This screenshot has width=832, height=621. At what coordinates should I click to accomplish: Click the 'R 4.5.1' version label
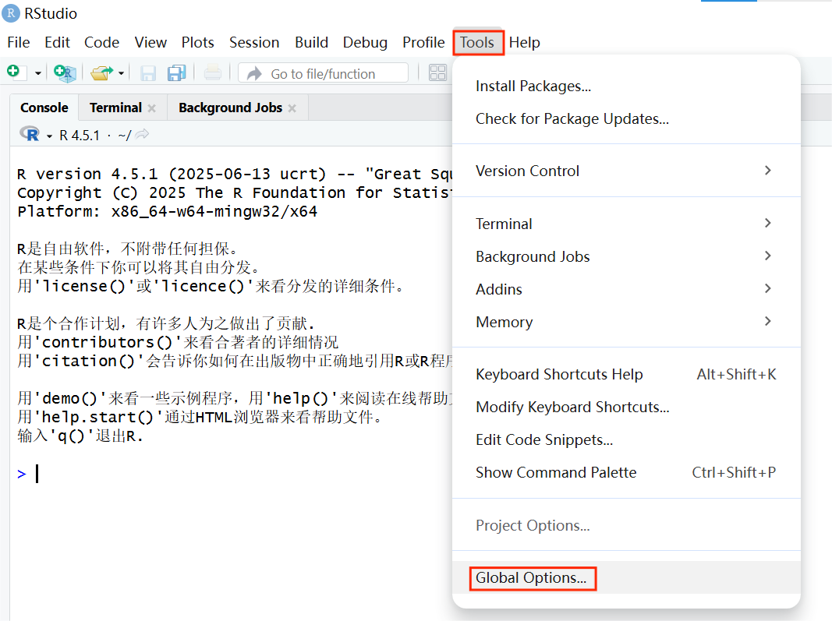(x=80, y=136)
